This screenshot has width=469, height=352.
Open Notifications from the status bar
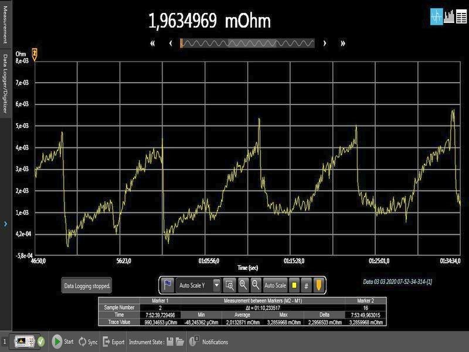click(x=209, y=342)
